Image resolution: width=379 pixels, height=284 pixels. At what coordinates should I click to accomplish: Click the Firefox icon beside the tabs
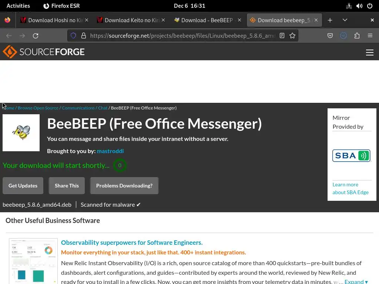point(7,20)
